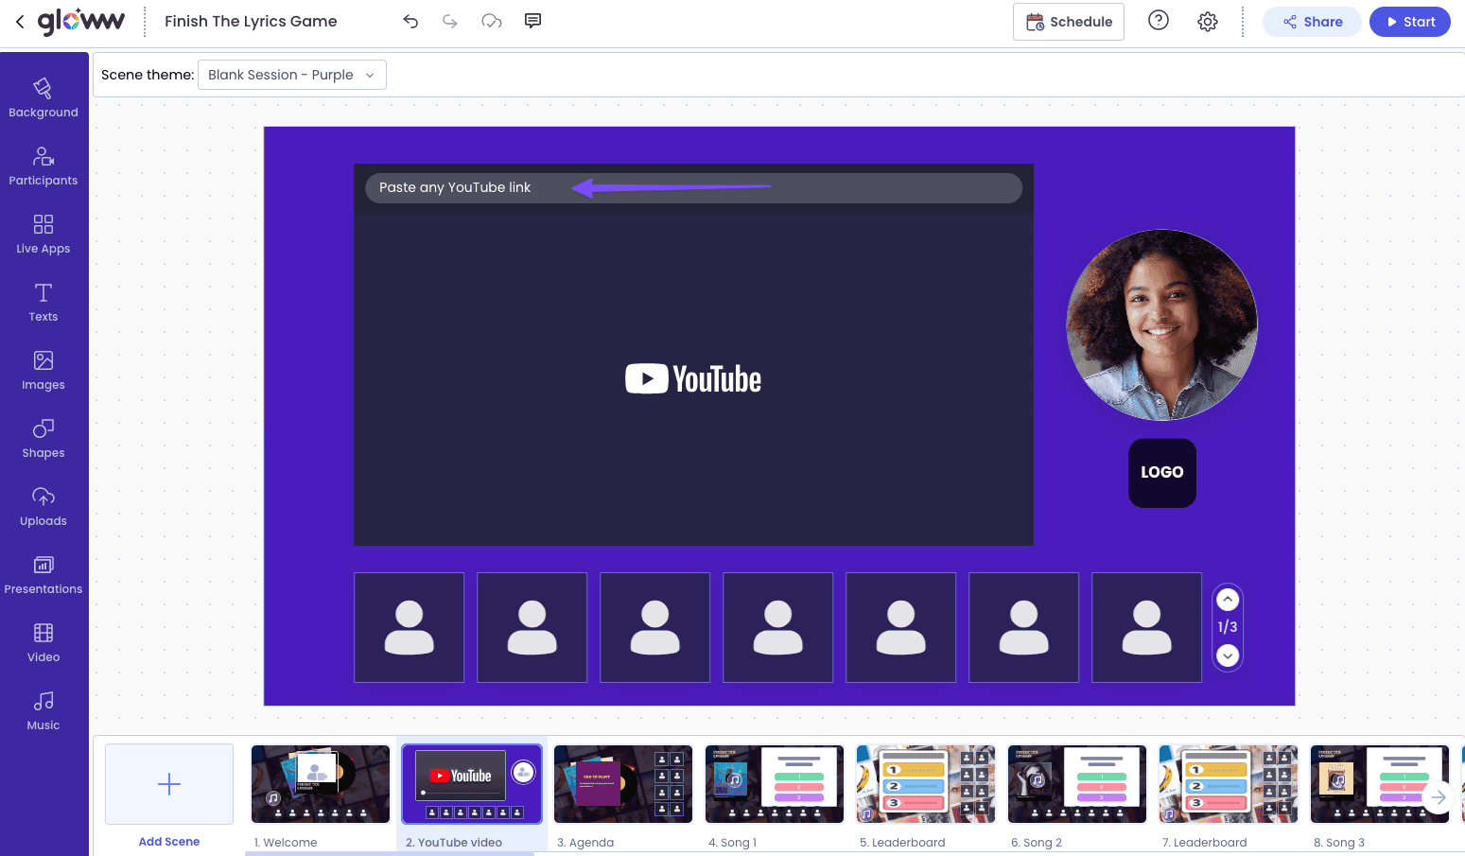1465x856 pixels.
Task: Select the first participant placeholder tile
Action: coord(410,627)
